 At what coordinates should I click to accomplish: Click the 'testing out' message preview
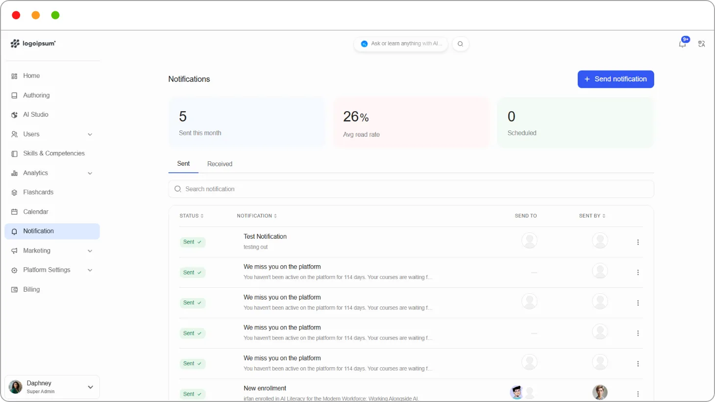tap(256, 247)
